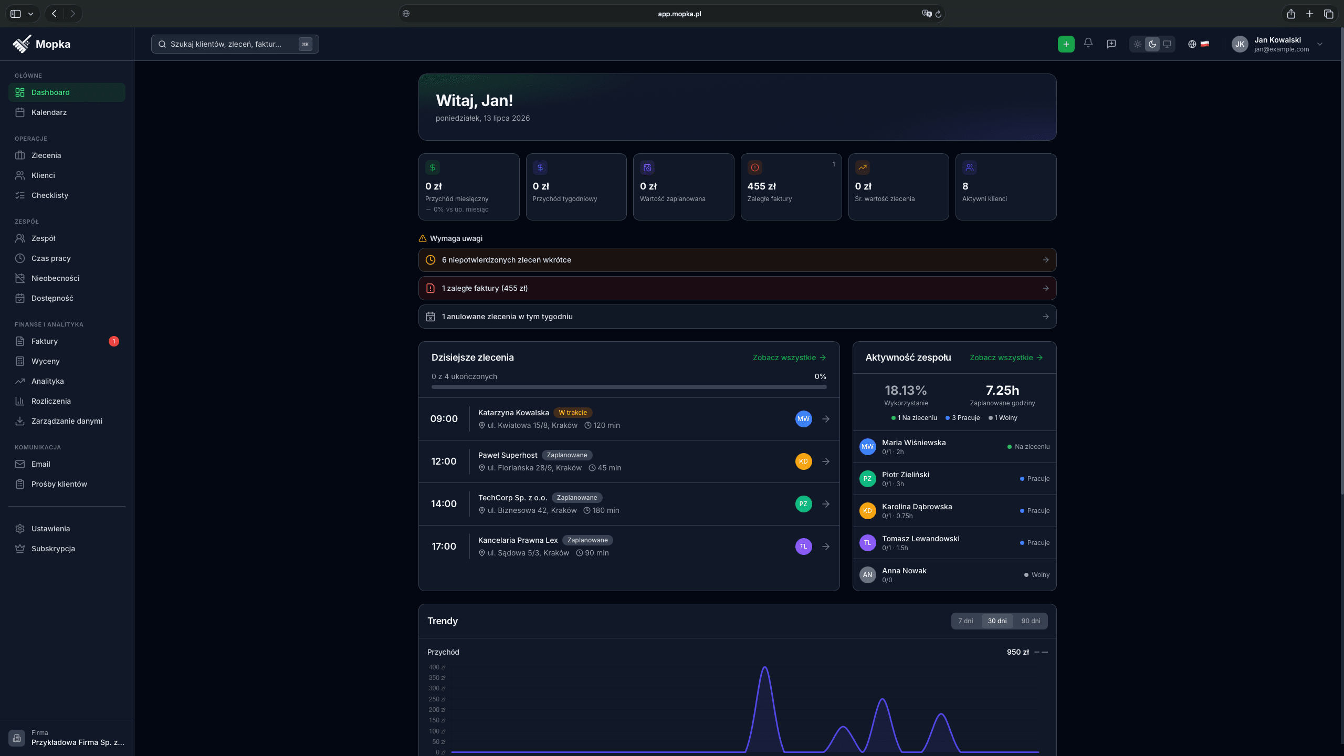Viewport: 1344px width, 756px height.
Task: Open 1 zaległe faktury alert
Action: 737,288
